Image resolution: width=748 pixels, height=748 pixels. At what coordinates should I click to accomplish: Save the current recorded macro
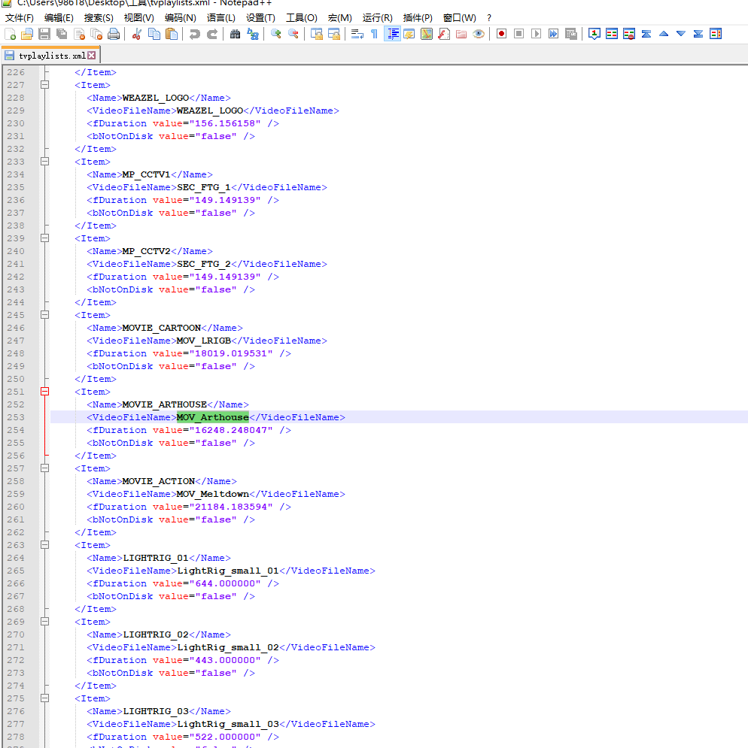click(x=571, y=34)
